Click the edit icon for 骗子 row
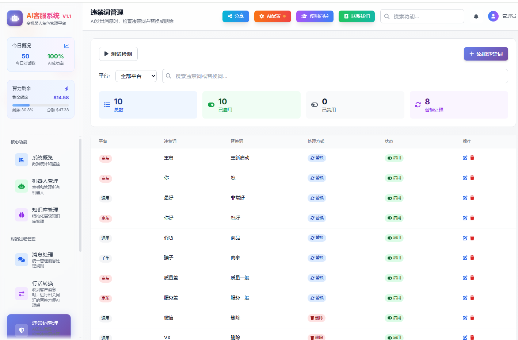 click(x=465, y=258)
